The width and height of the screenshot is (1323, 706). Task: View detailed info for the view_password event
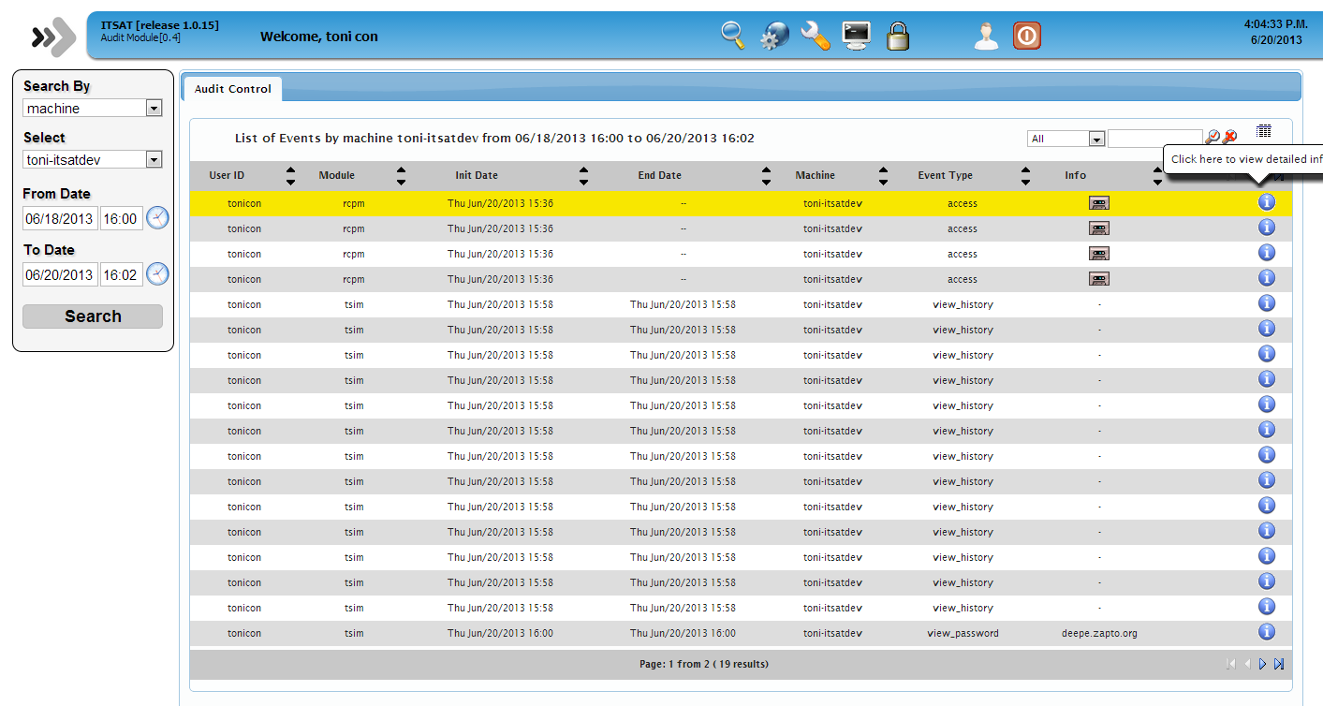[1266, 632]
